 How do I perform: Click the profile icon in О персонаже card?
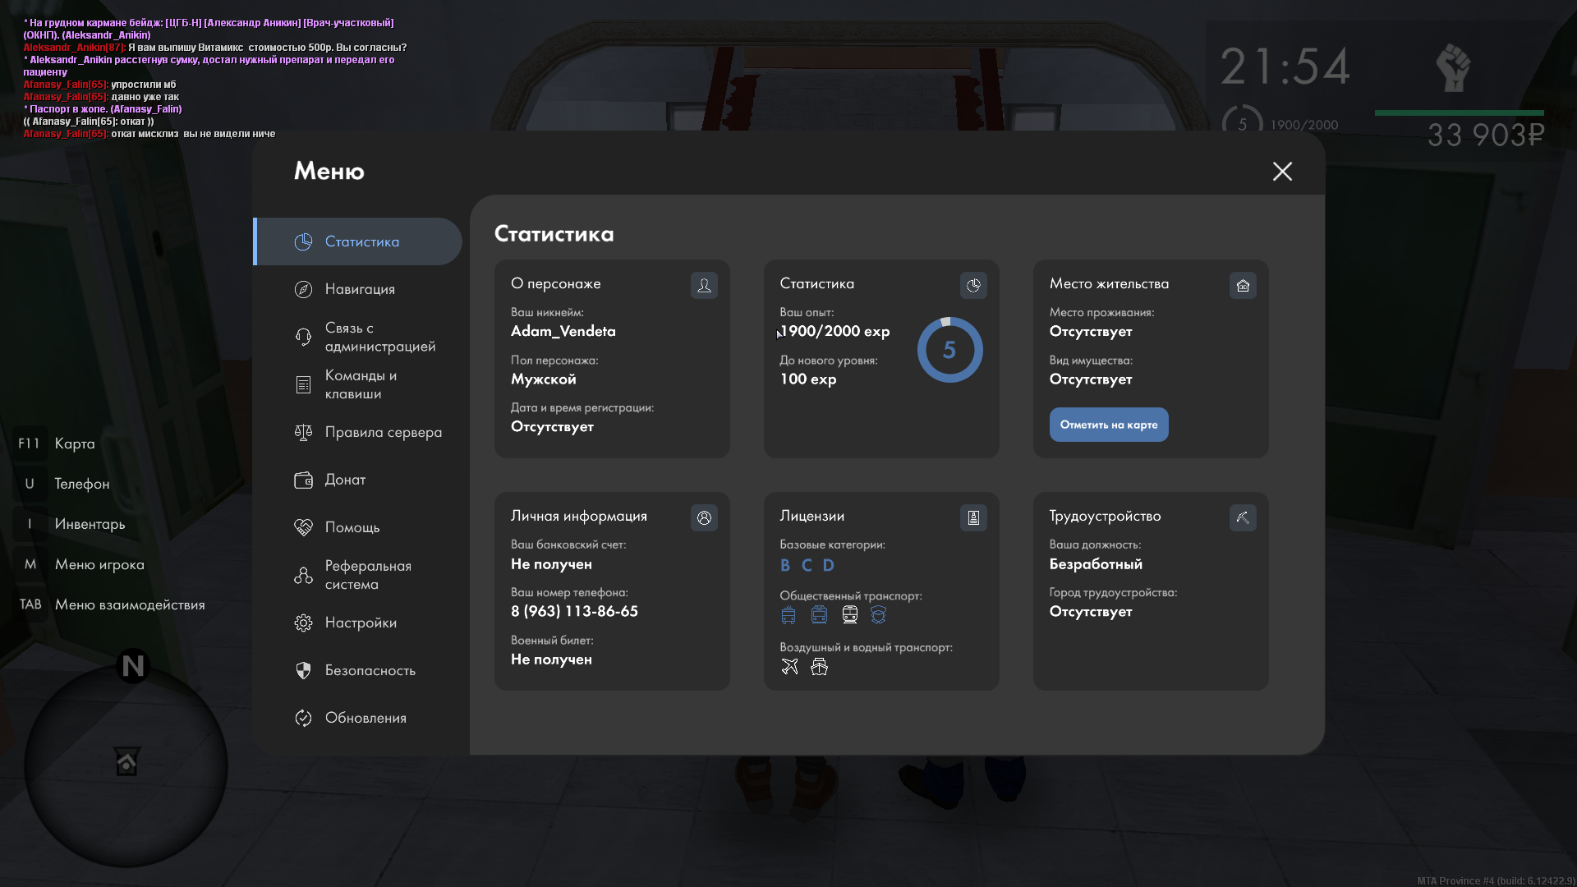[704, 285]
